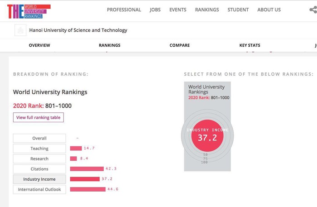Jump to the Key Stats tab
This screenshot has width=317, height=207.
250,45
